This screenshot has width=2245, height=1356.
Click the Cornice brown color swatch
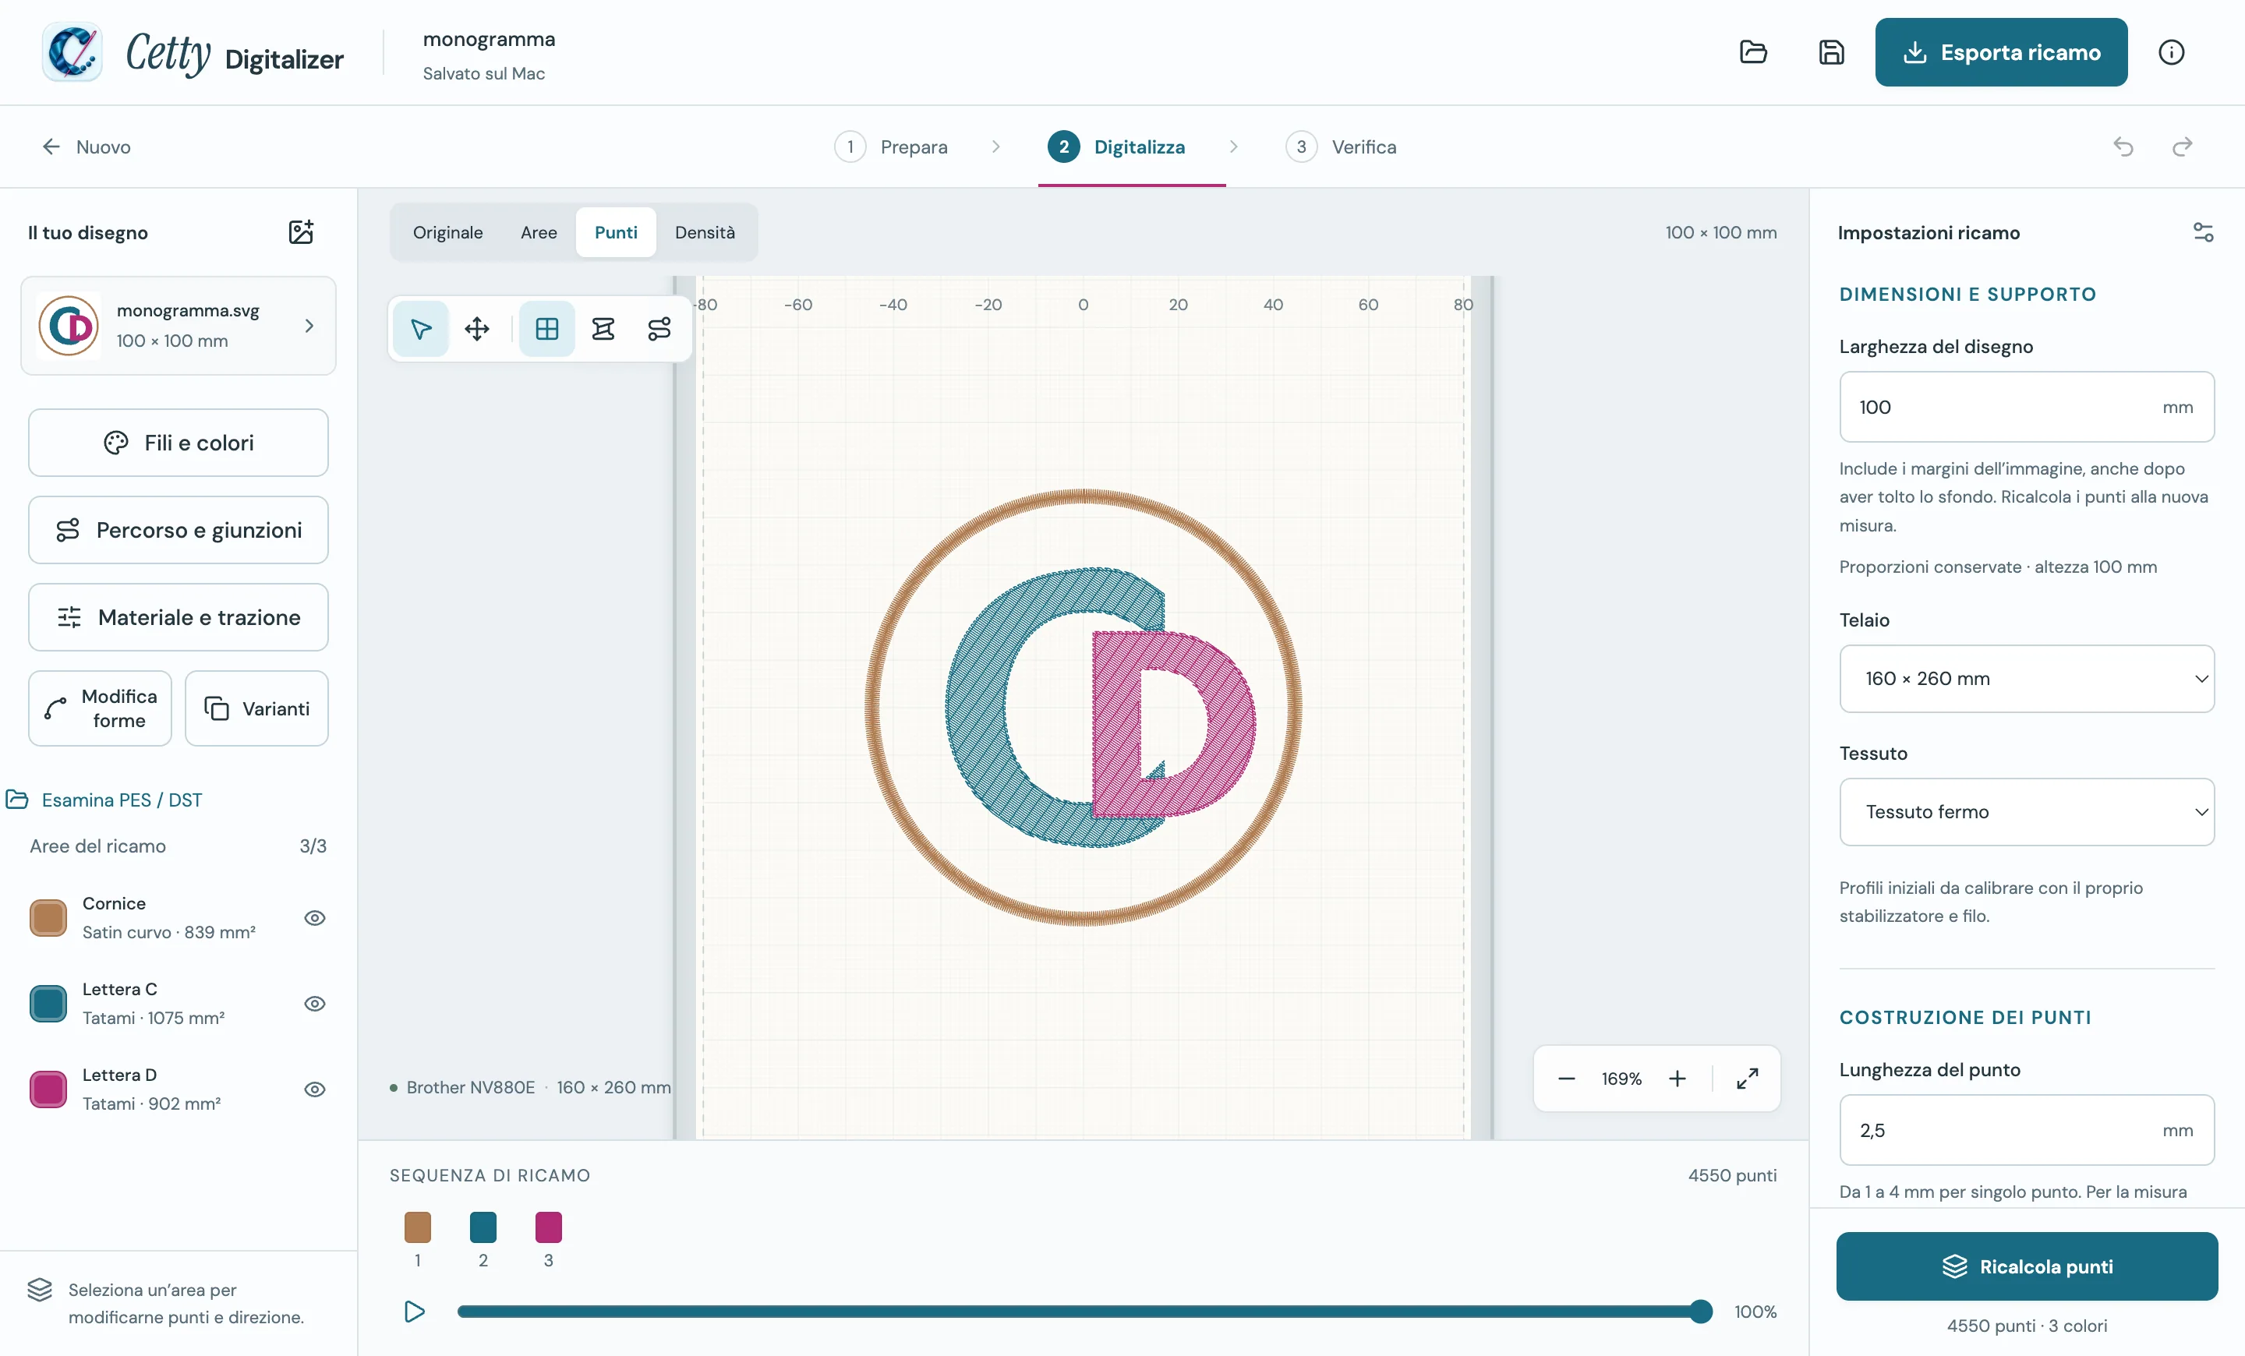[x=48, y=918]
